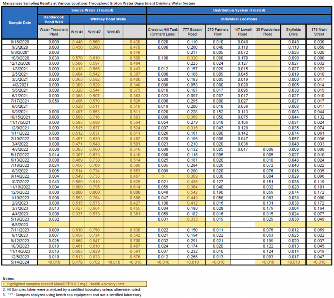Screen dimensions: 334x298
Task: Select the Well #1 column header
Action: point(77,31)
